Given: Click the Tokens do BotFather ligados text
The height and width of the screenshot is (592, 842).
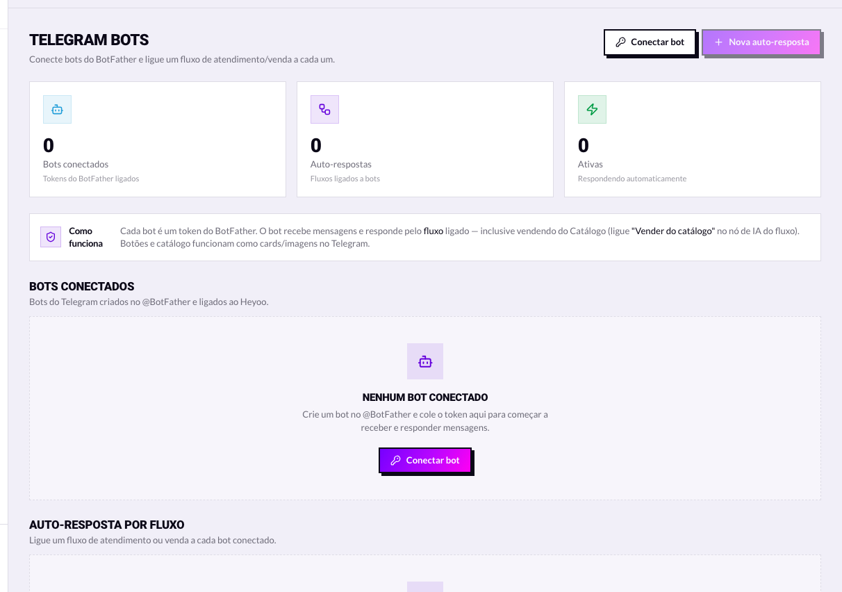Looking at the screenshot, I should click(91, 179).
